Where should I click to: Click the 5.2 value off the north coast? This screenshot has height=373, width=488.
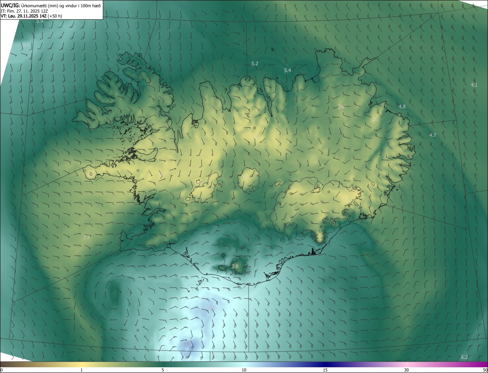pyautogui.click(x=255, y=63)
